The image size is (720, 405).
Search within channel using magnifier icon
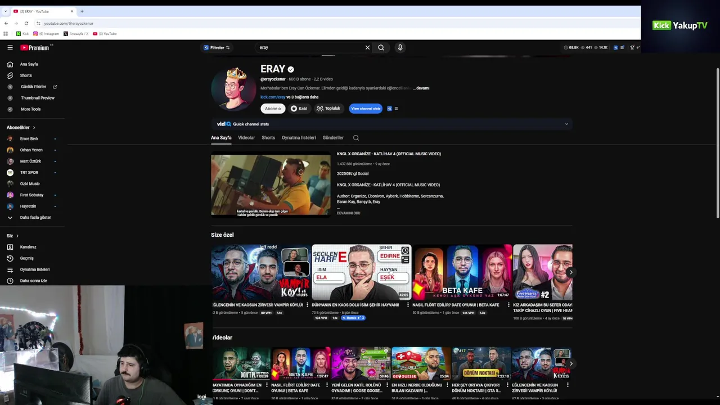[355, 138]
